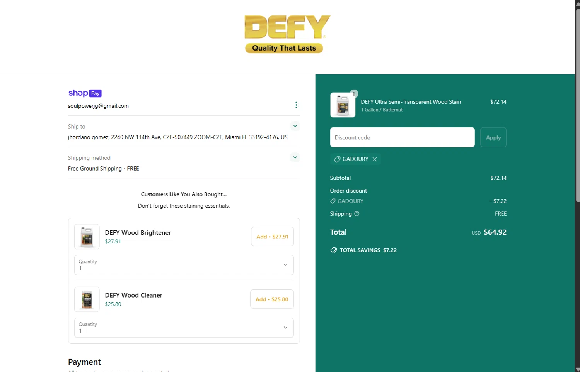Click tag icon beside Order discount GADOURY
Image resolution: width=580 pixels, height=372 pixels.
(x=333, y=201)
